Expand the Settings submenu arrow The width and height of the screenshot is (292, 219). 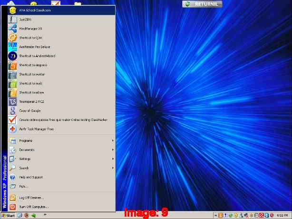(x=113, y=159)
